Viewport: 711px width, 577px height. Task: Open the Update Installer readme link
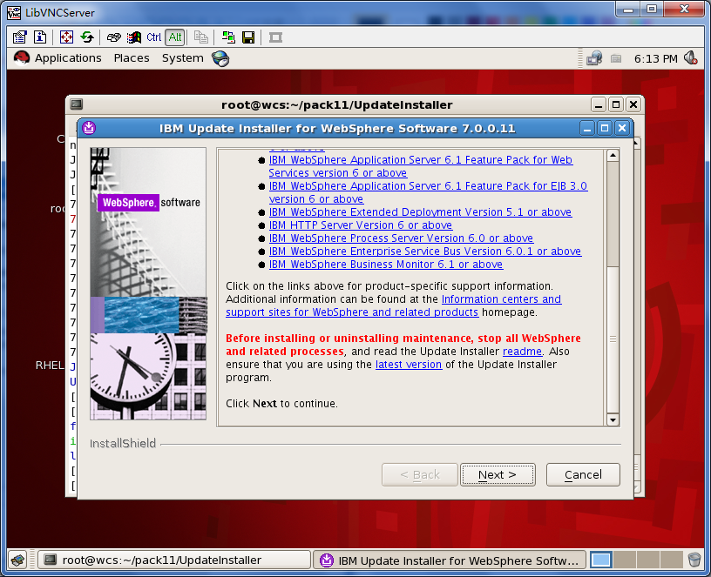[523, 352]
